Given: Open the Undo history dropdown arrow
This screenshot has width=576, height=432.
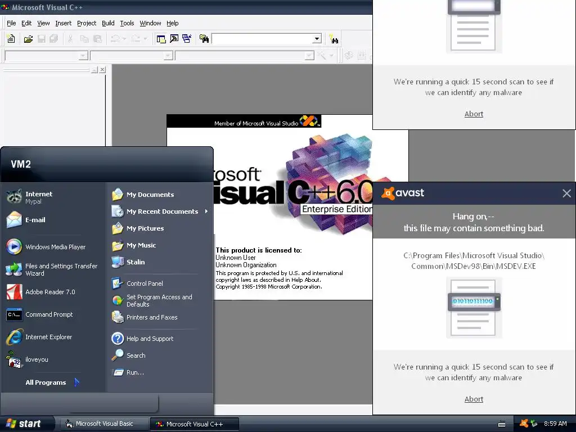Looking at the screenshot, I should [124, 39].
